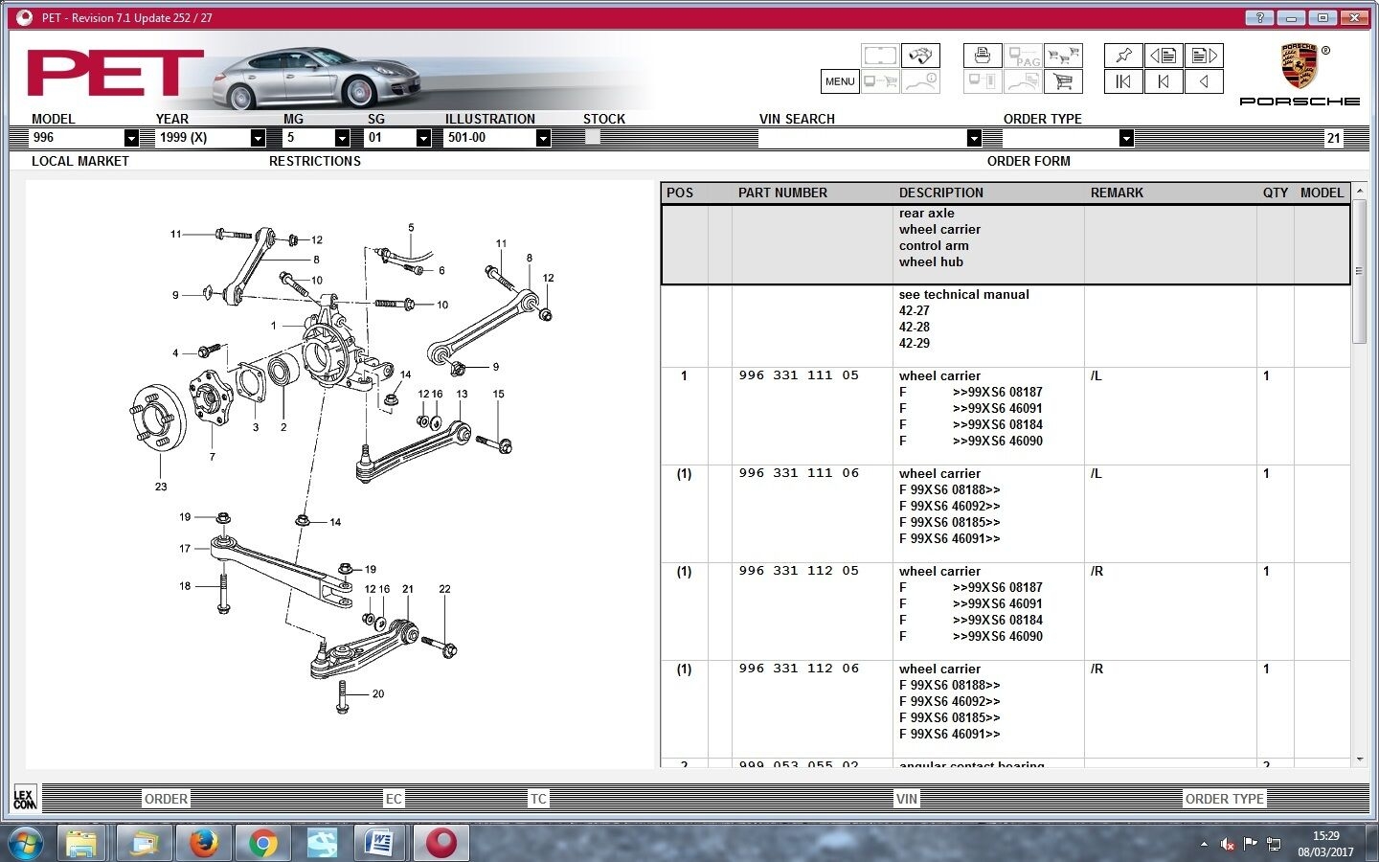1379x862 pixels.
Task: Click the 'see technical manual' row text
Action: coord(963,295)
